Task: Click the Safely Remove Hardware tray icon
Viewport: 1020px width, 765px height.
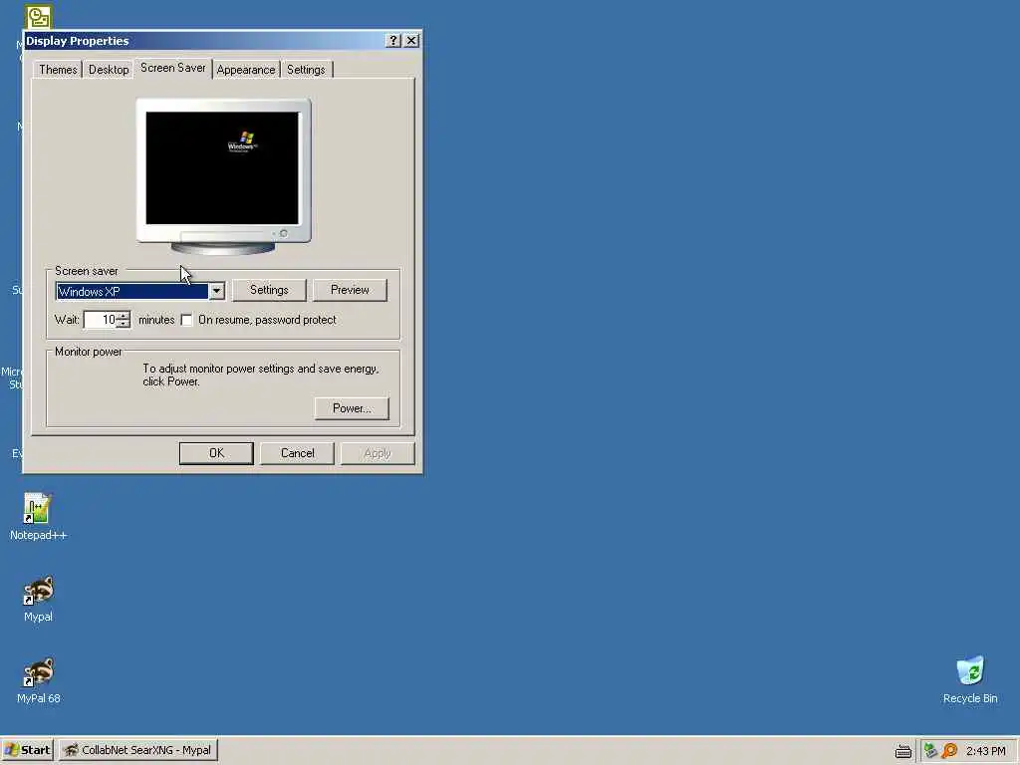Action: point(931,751)
